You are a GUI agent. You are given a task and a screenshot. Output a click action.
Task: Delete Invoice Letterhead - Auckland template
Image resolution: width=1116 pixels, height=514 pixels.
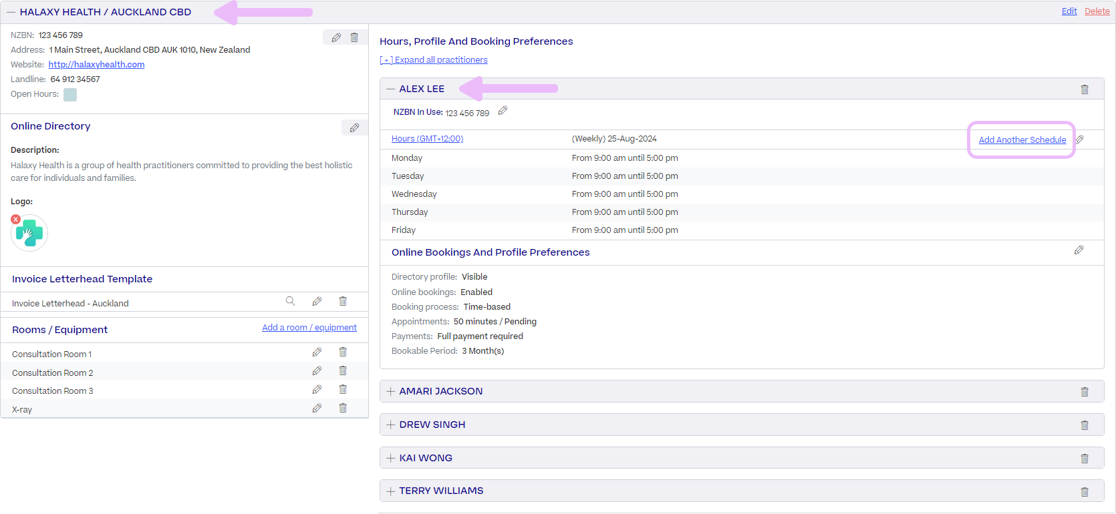343,301
